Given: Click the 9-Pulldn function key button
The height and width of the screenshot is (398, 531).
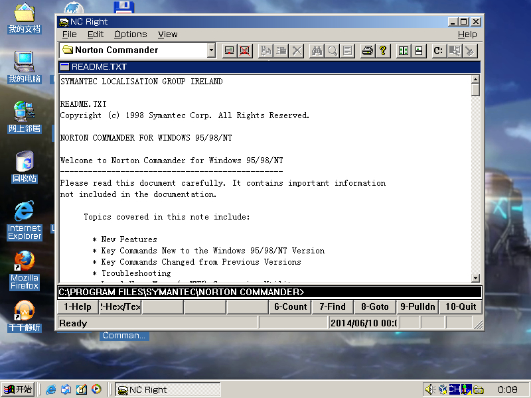Looking at the screenshot, I should click(x=417, y=306).
